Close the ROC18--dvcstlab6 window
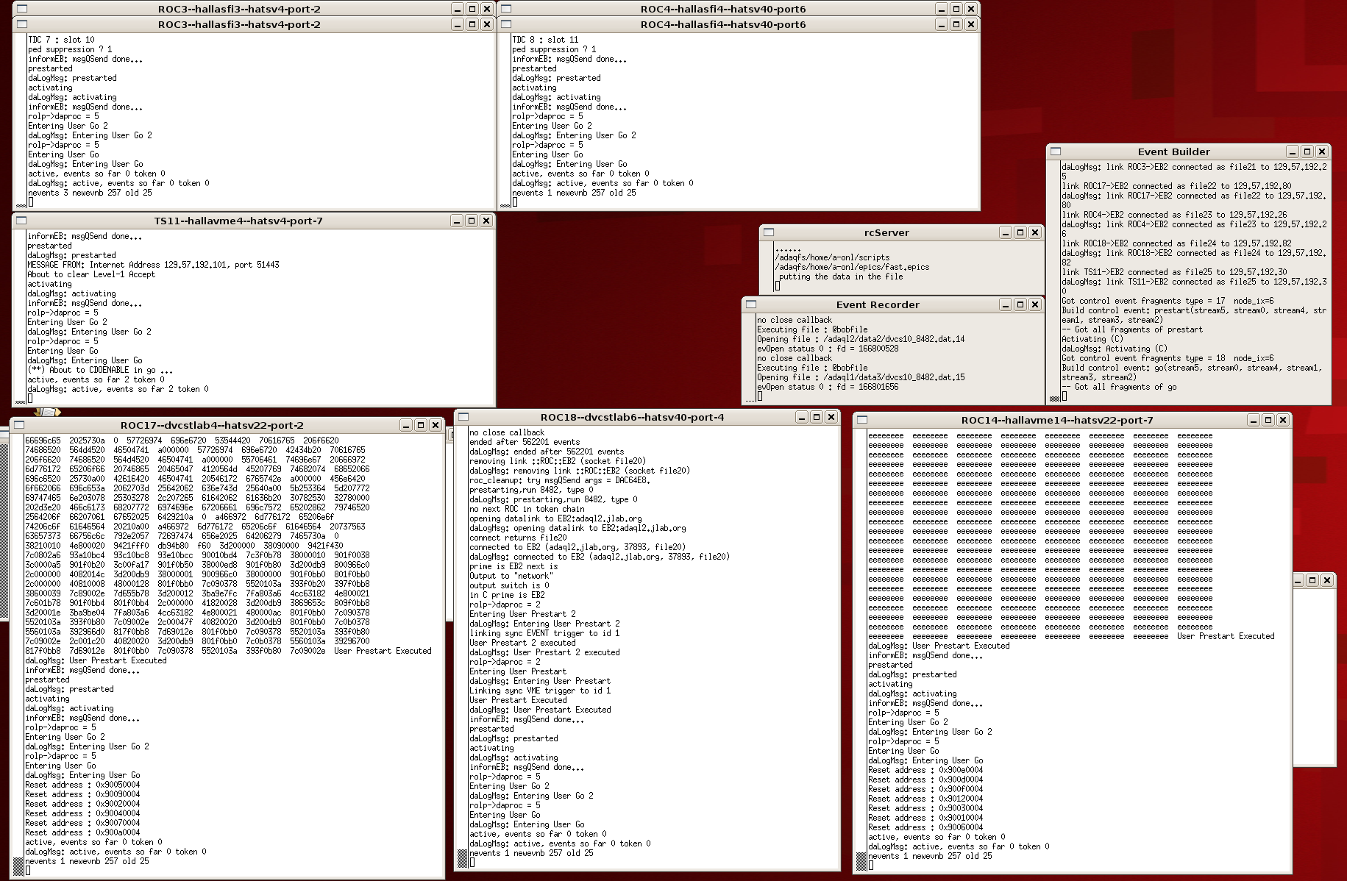Screen dimensions: 1347x881 pyautogui.click(x=831, y=417)
